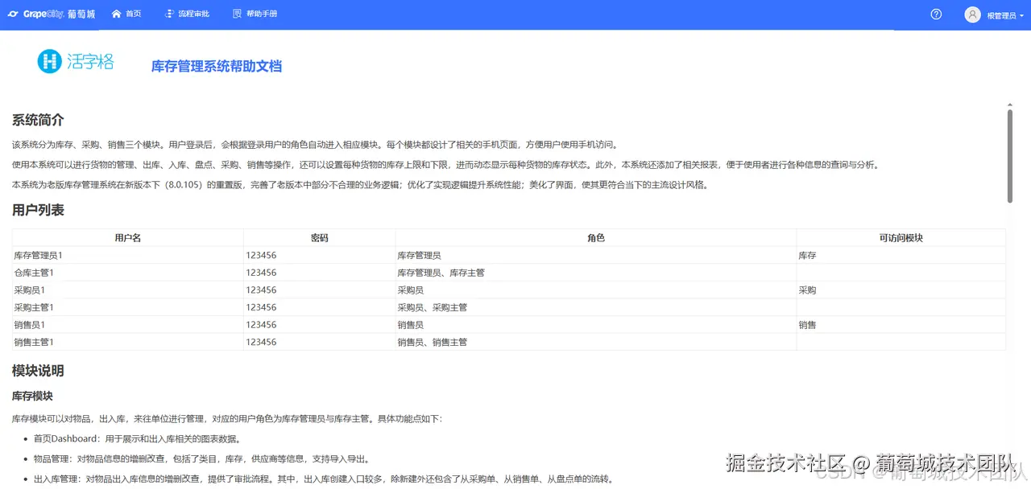Screen dimensions: 1031x489
Task: Select the 库存管理员1 user row
Action: point(36,255)
